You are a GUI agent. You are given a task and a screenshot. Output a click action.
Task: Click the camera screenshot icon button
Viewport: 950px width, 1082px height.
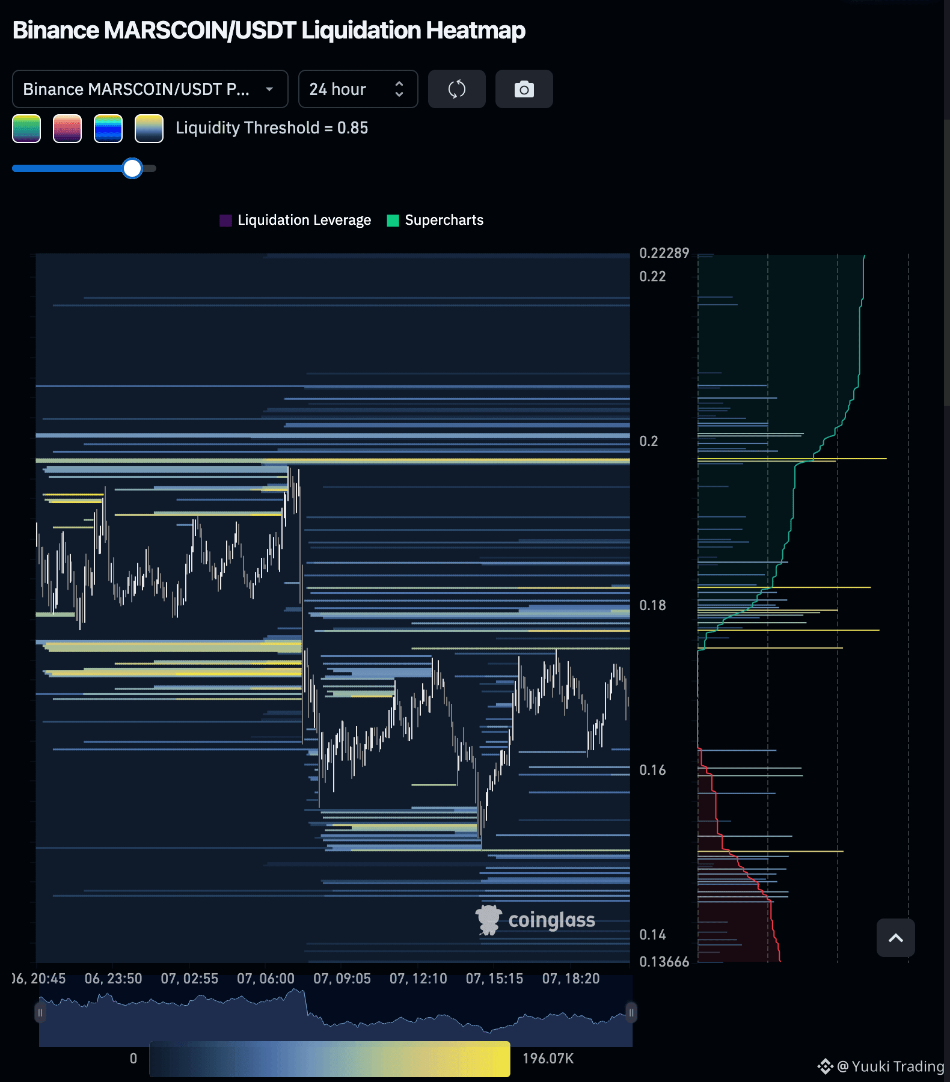pyautogui.click(x=524, y=89)
